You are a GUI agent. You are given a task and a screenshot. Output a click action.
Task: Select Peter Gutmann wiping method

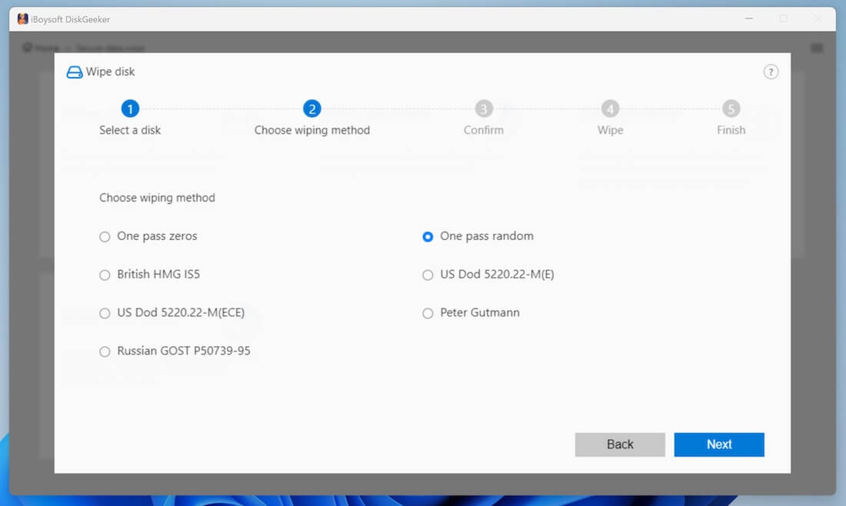point(428,313)
